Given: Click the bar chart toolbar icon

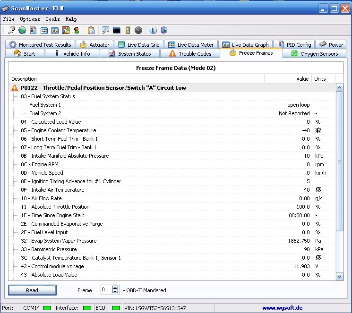Looking at the screenshot, I should coord(55,30).
